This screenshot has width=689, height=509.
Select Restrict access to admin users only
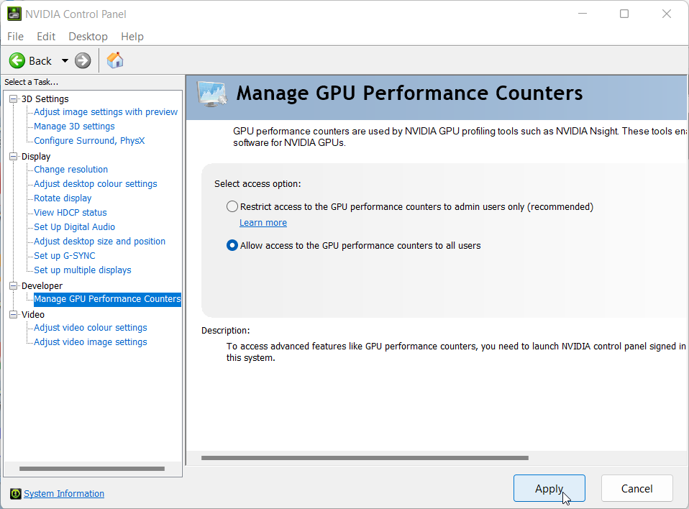tap(232, 206)
